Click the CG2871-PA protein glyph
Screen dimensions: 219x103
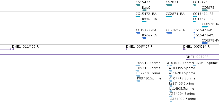coord(169,33)
